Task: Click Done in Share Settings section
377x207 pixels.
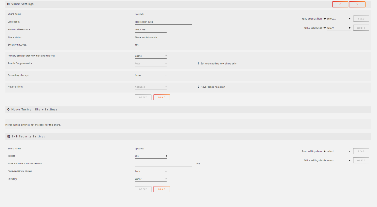Action: coord(162,97)
